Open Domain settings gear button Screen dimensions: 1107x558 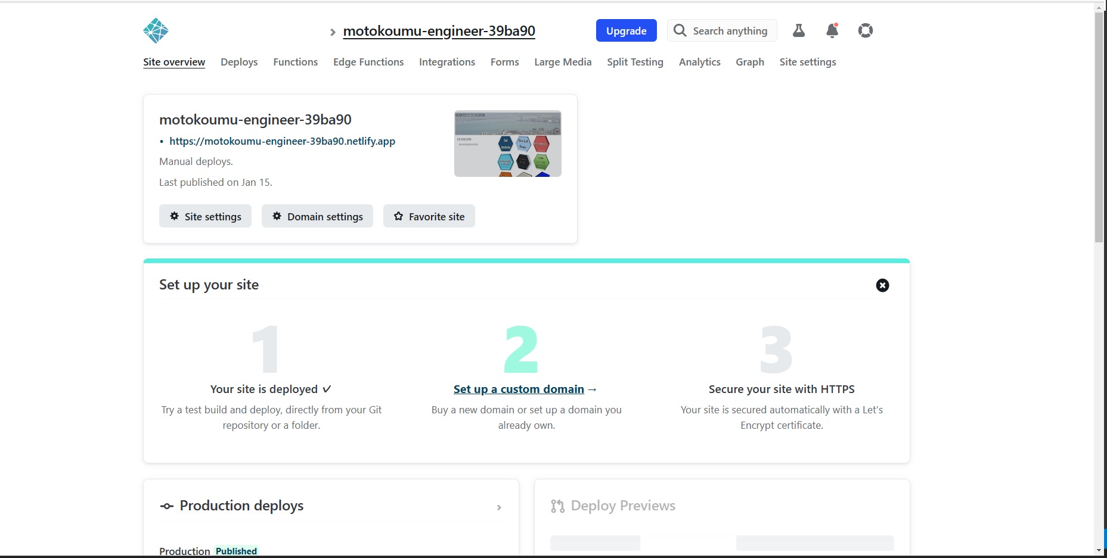tap(317, 216)
